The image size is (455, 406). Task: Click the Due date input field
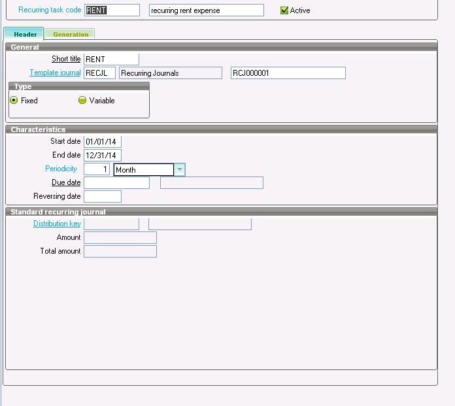click(x=116, y=183)
